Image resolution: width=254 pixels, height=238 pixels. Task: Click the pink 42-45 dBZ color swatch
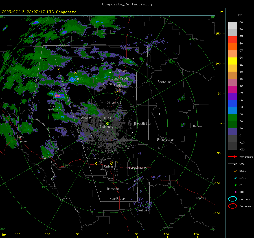(233, 82)
